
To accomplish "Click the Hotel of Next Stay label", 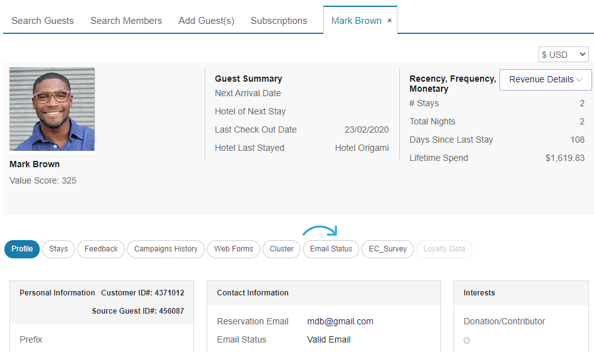I will (250, 111).
